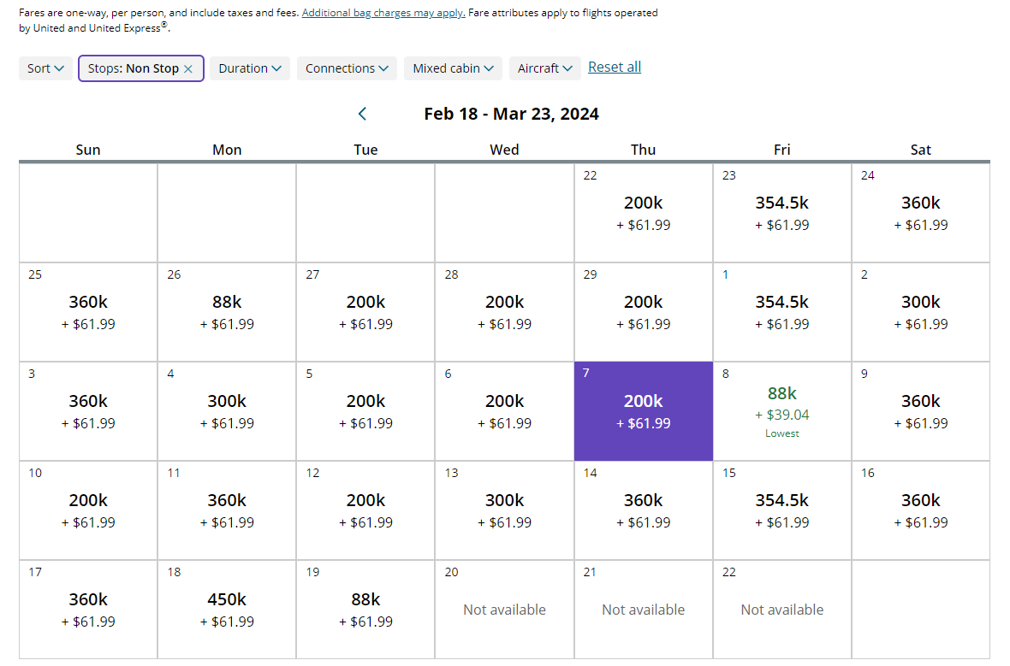Select March 10 200k fare
The image size is (1010, 666).
coord(88,510)
